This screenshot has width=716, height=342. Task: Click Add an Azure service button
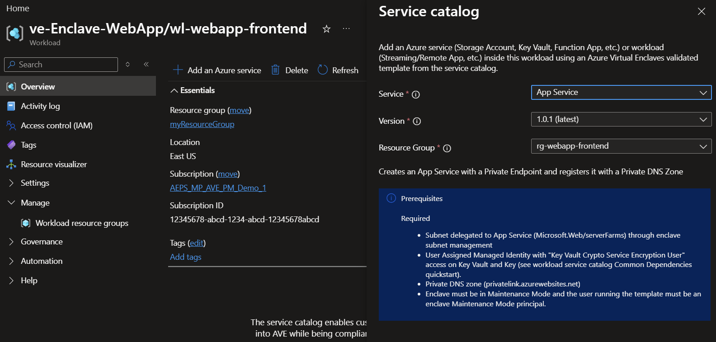pos(217,70)
